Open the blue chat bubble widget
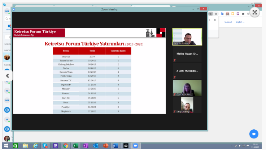Viewport: 266px width, 150px height. click(254, 134)
